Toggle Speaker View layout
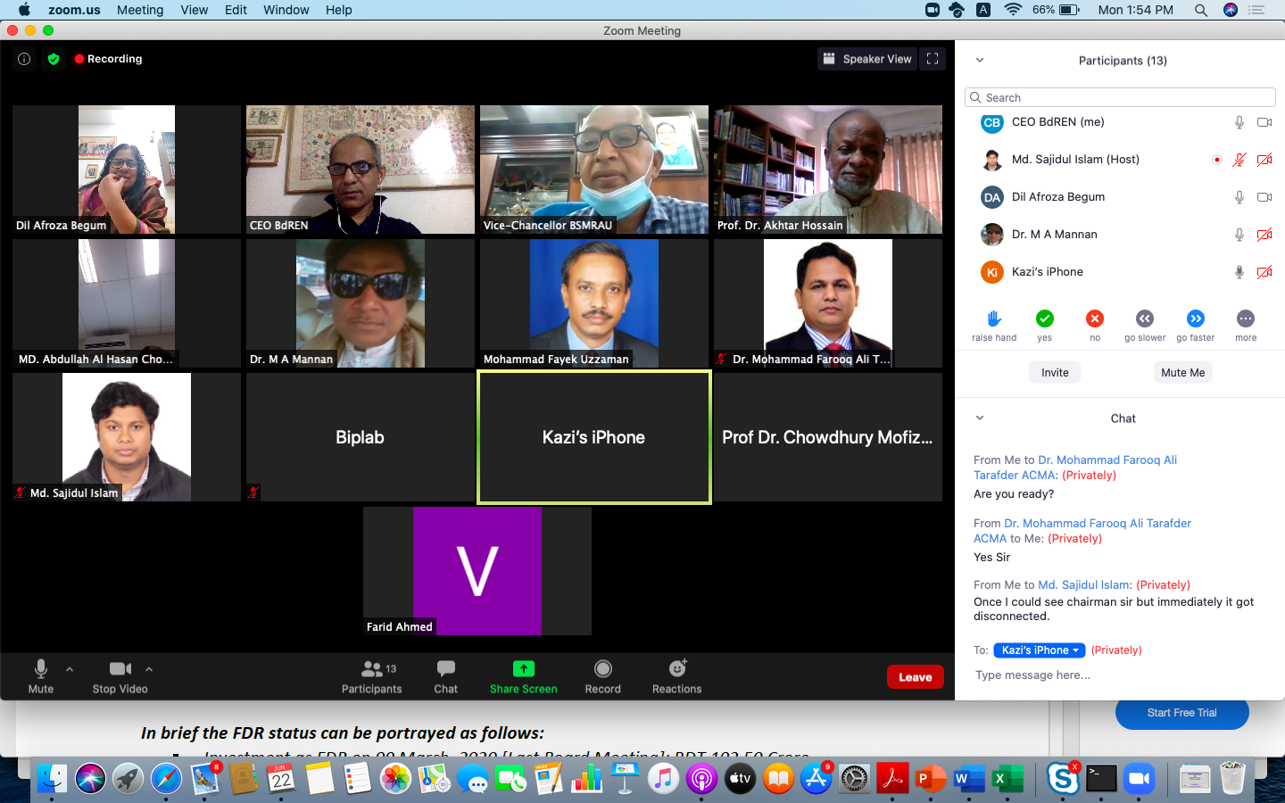Image resolution: width=1285 pixels, height=803 pixels. 867,59
